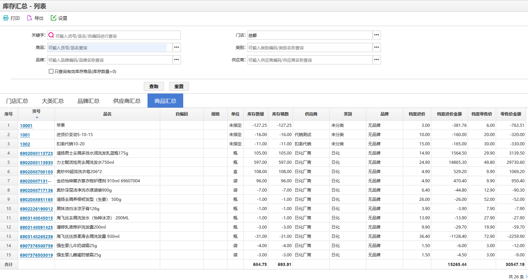Select the 商品汇总 tab
Image resolution: width=528 pixels, height=280 pixels.
[x=165, y=101]
